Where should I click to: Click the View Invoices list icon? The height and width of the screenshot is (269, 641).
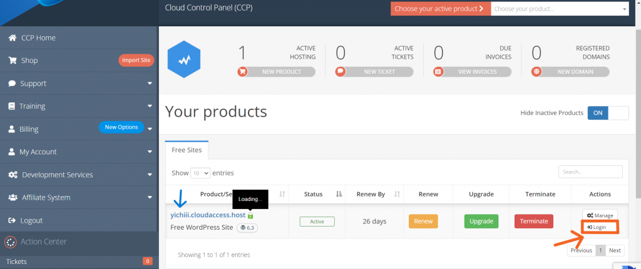pos(438,72)
